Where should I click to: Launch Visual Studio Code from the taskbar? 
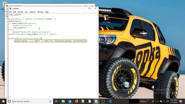tap(110, 101)
